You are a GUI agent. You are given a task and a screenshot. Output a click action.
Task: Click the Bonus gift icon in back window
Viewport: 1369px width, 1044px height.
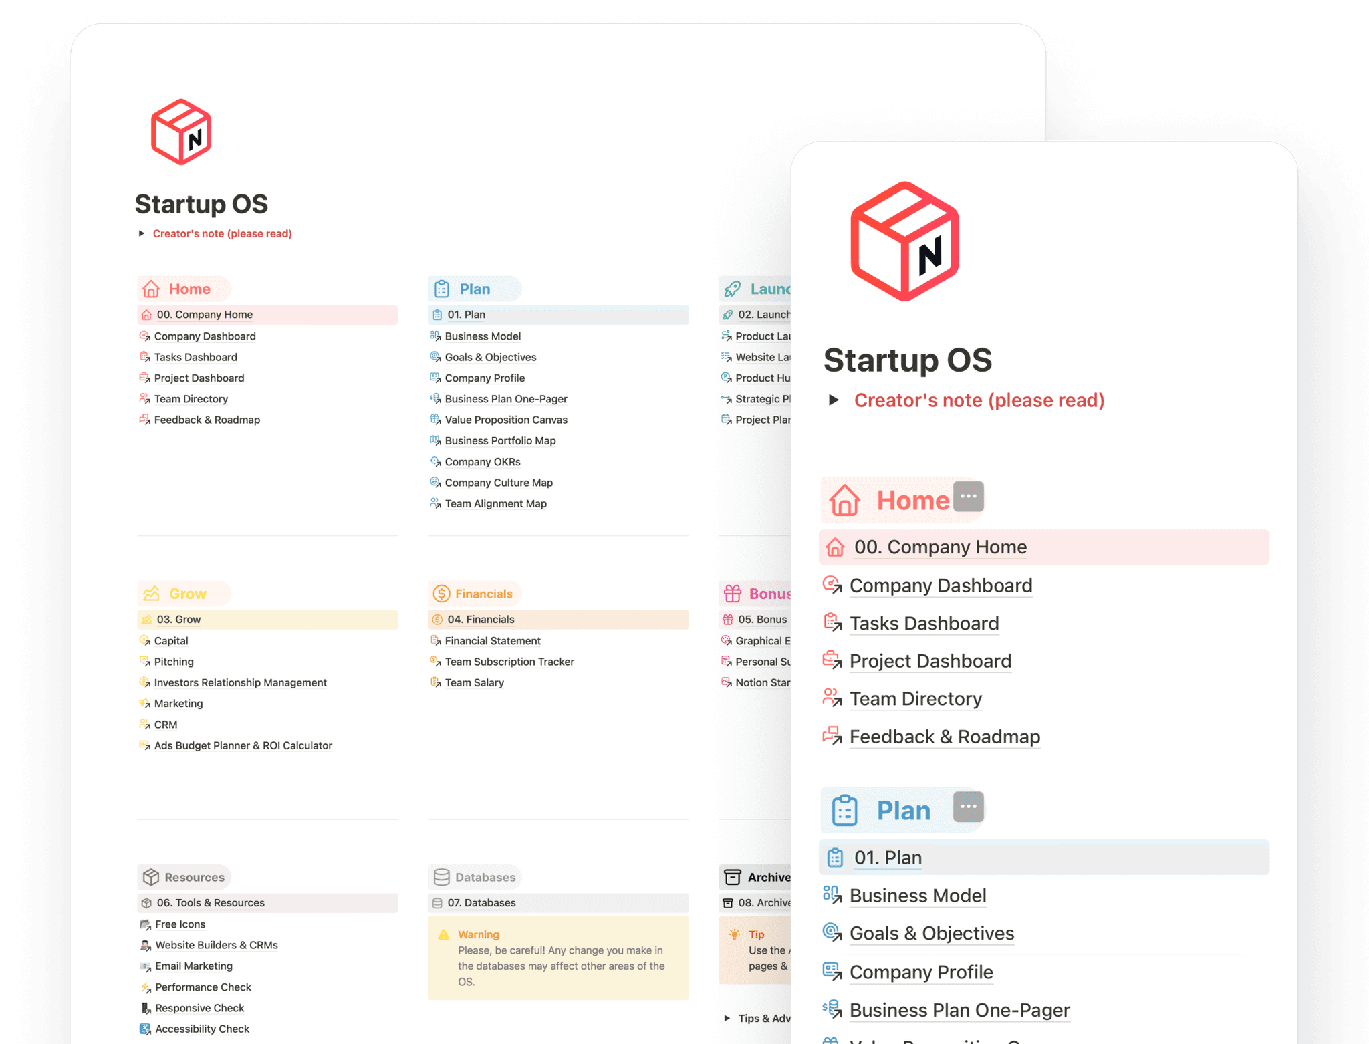733,594
